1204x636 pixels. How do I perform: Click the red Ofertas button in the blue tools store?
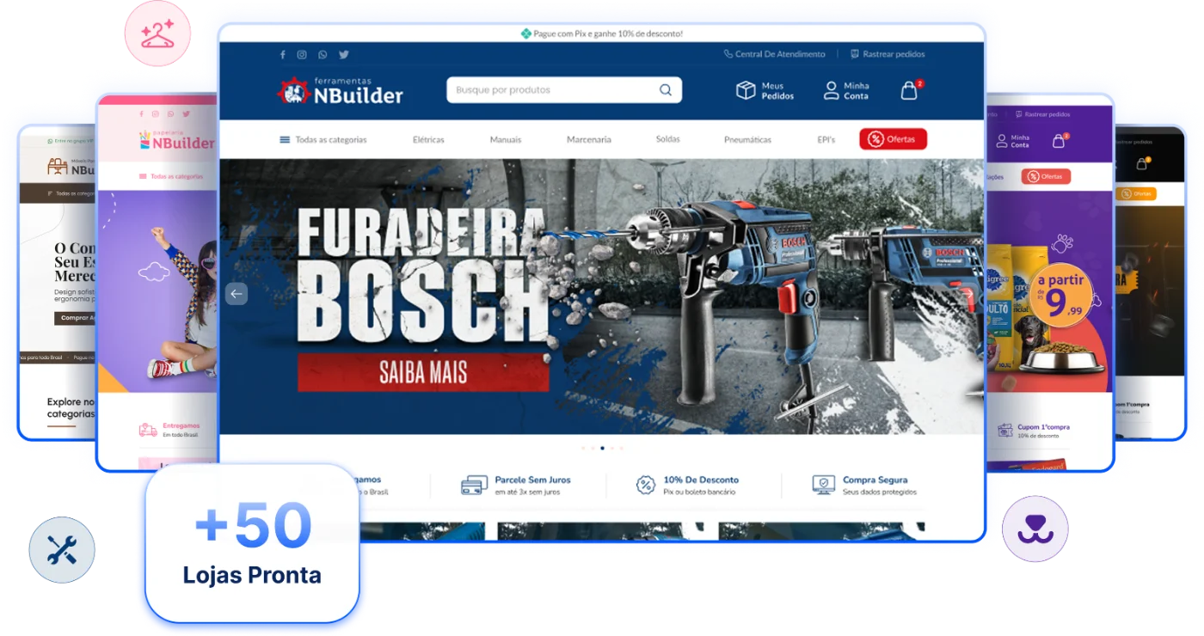tap(893, 139)
